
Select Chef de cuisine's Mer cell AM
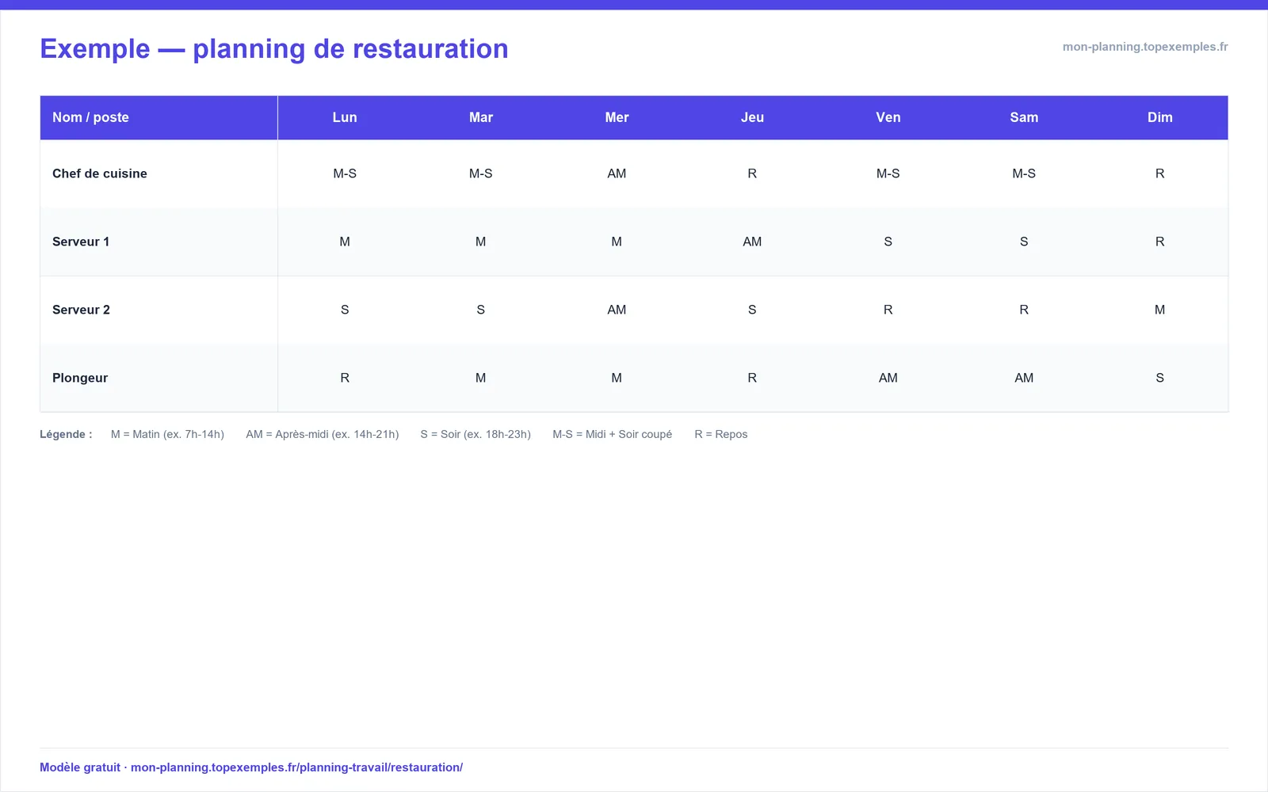click(x=617, y=173)
